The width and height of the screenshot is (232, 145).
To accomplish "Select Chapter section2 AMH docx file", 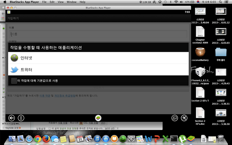I will click(x=200, y=32).
